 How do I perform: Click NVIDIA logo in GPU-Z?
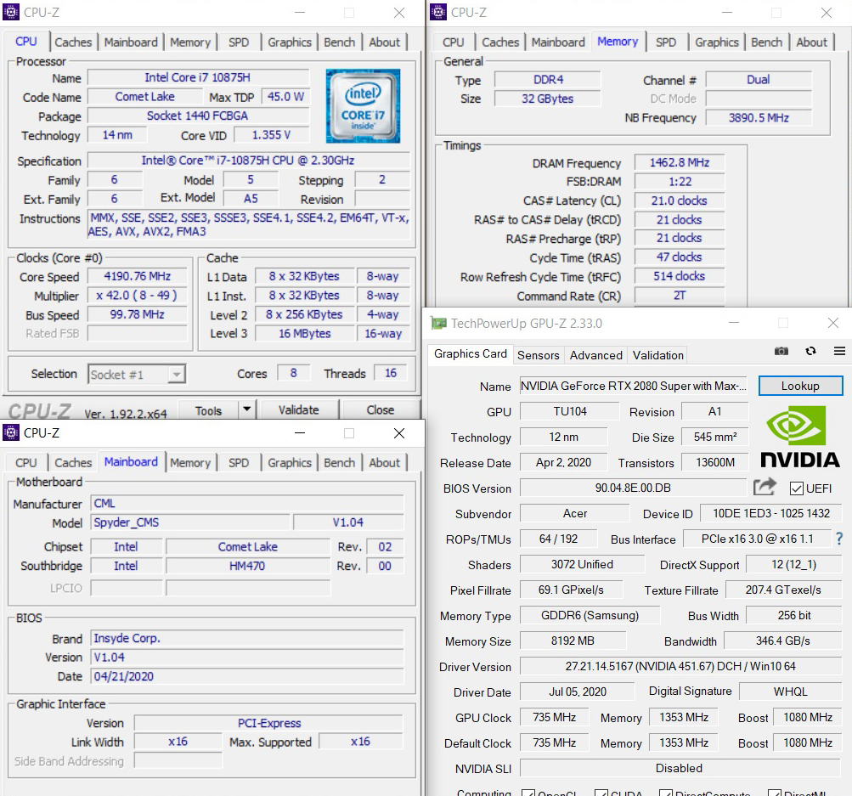[x=800, y=437]
